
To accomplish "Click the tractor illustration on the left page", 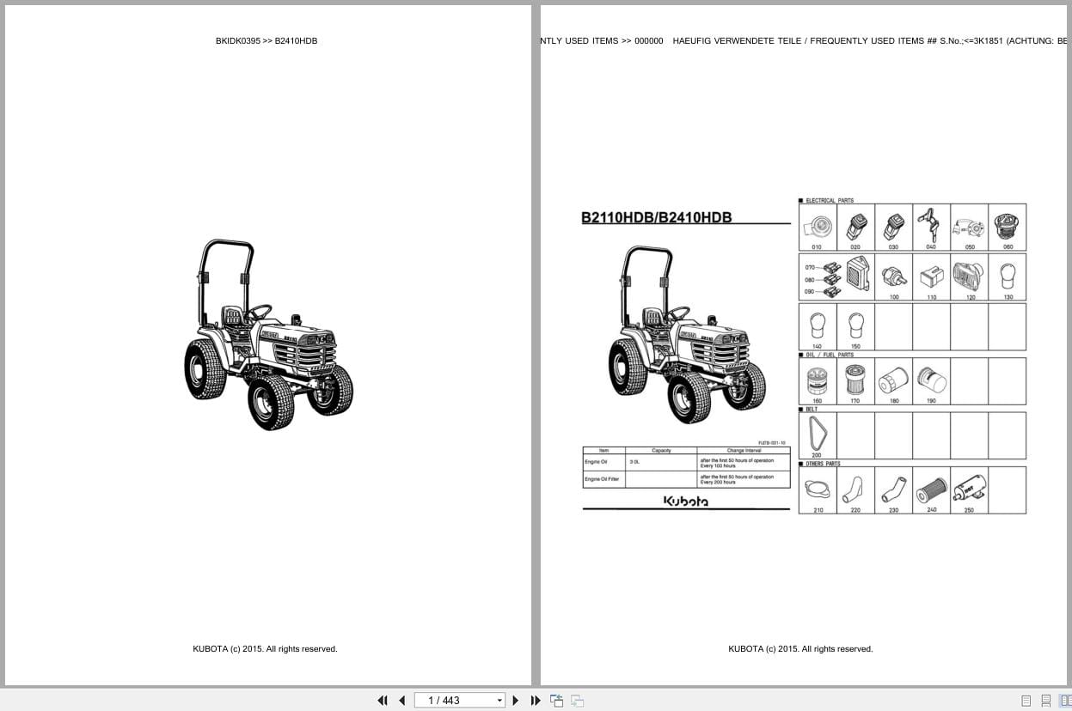I will coord(268,335).
